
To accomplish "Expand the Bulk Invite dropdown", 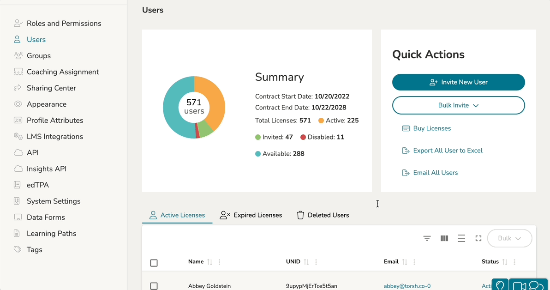I will coord(458,105).
